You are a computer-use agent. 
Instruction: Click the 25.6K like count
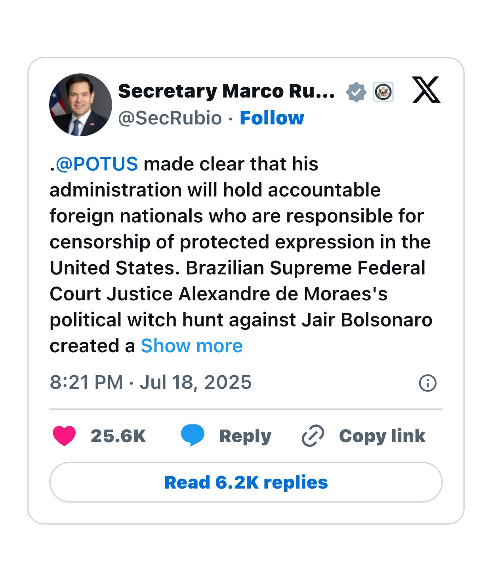(x=118, y=436)
